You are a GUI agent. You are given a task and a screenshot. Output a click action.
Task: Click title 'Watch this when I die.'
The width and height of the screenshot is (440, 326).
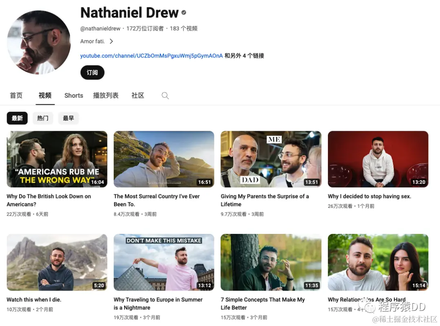[34, 300]
